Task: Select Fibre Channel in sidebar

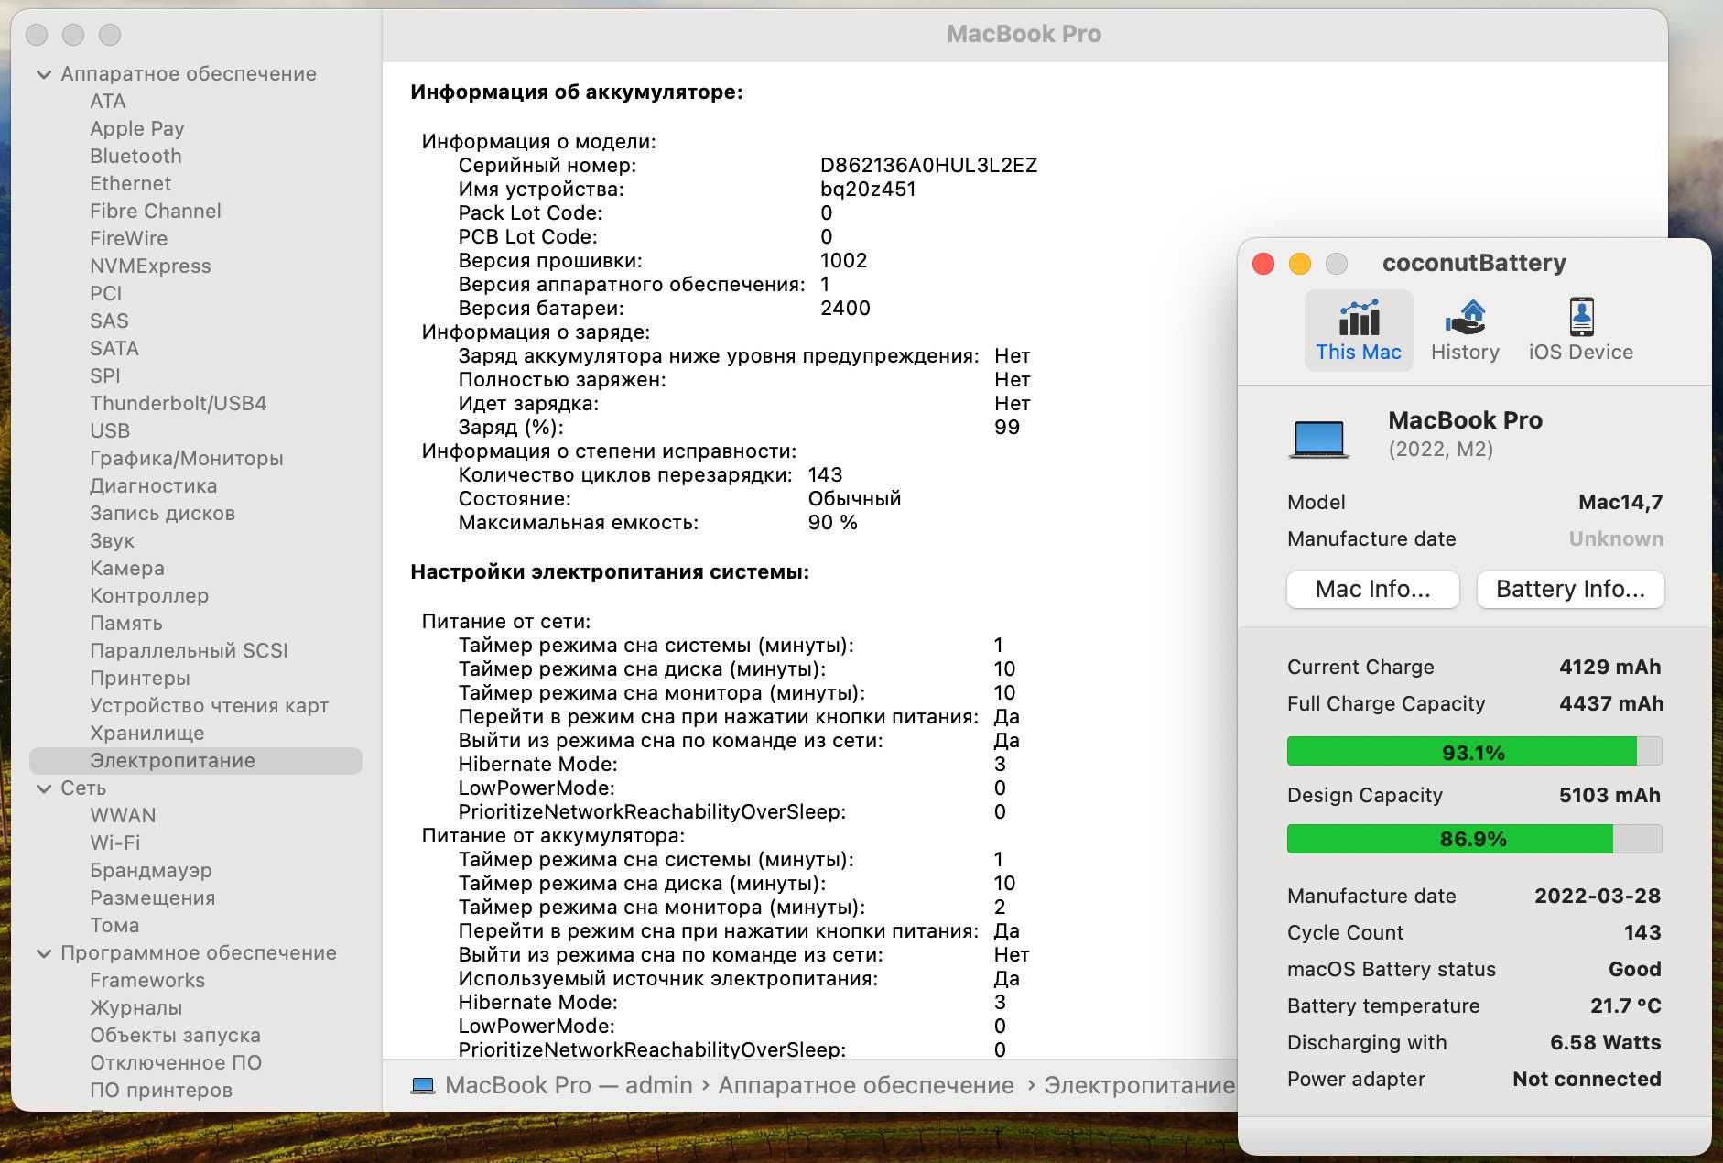Action: point(156,212)
